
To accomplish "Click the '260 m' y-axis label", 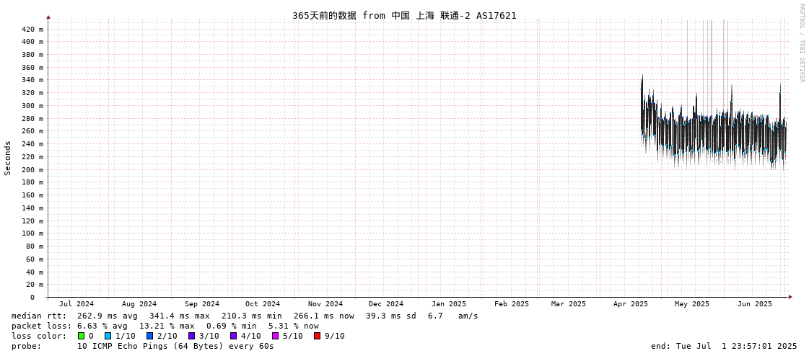I will pyautogui.click(x=32, y=131).
